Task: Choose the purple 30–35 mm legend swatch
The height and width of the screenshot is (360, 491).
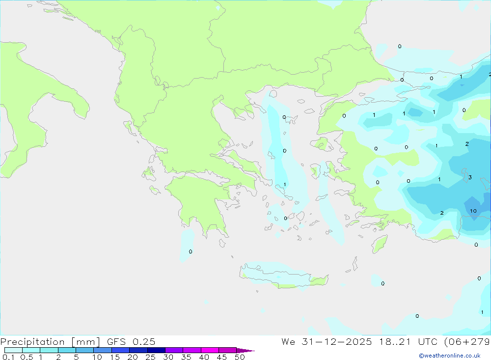Action: 174,350
